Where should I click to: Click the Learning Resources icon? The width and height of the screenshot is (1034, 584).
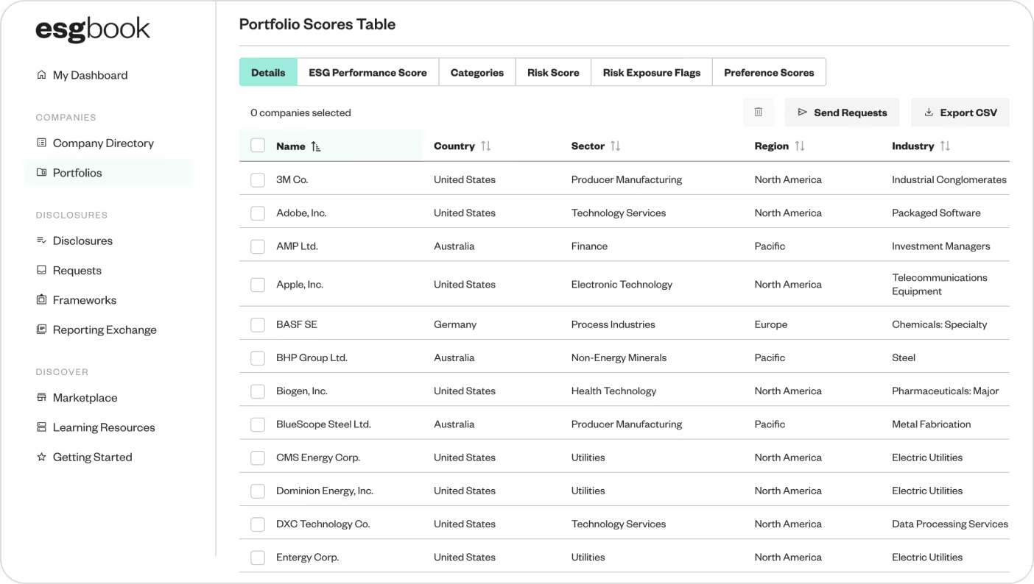coord(41,427)
